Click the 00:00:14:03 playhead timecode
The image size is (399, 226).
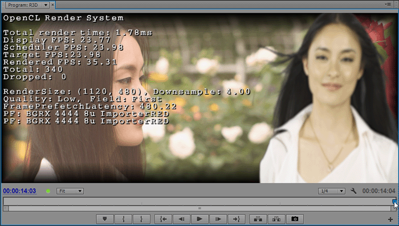coord(19,191)
